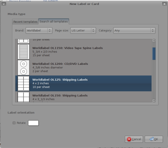Select Worldlabel OL1150 Video Tape Spine Labels
The image size is (168, 148).
[83, 52]
